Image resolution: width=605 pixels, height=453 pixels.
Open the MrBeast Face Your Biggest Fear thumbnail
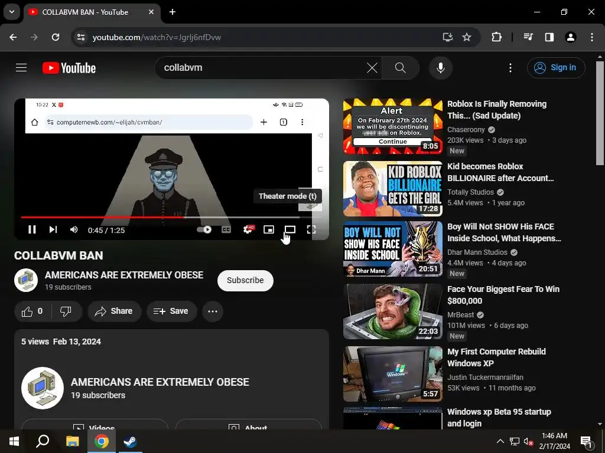click(x=392, y=311)
